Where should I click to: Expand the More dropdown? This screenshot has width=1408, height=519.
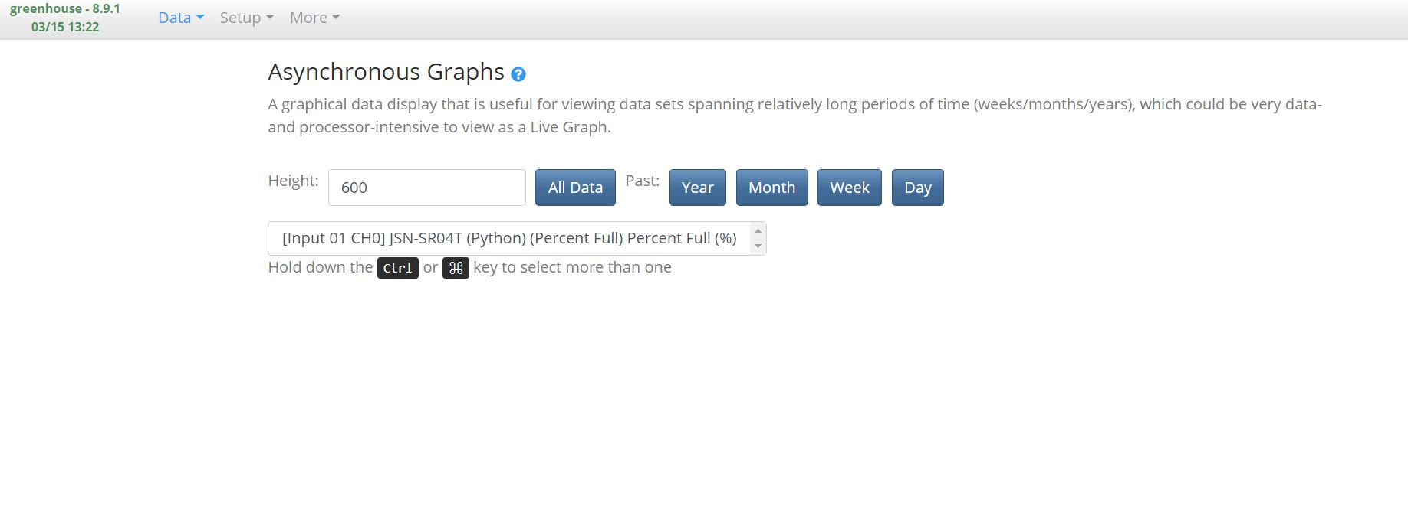pos(308,17)
